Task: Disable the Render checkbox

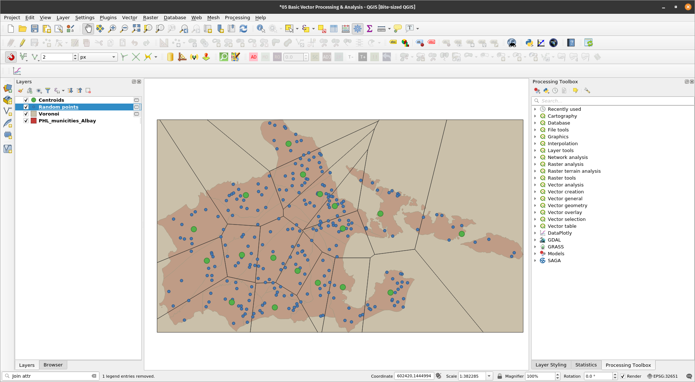Action: (x=622, y=376)
